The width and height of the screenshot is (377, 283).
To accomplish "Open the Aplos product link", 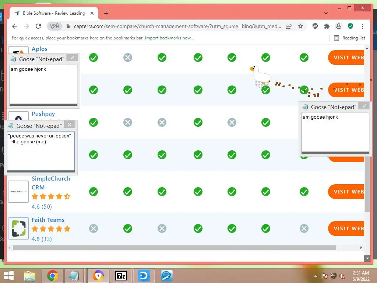I will click(x=39, y=49).
